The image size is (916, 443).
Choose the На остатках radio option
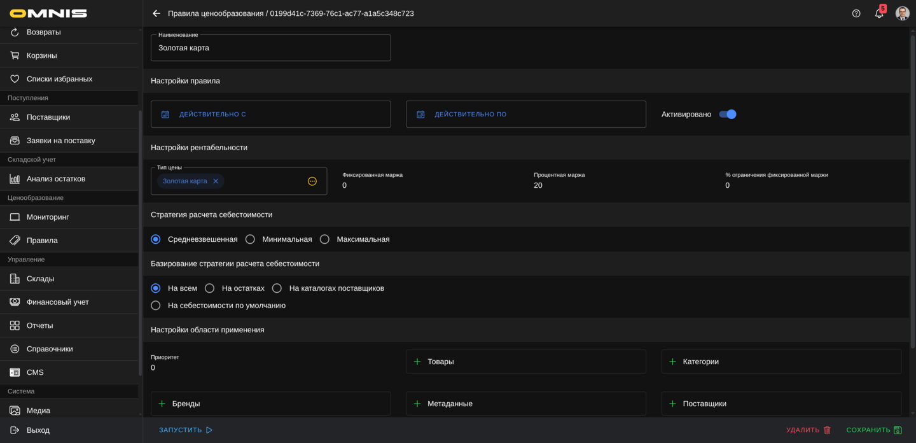click(210, 288)
